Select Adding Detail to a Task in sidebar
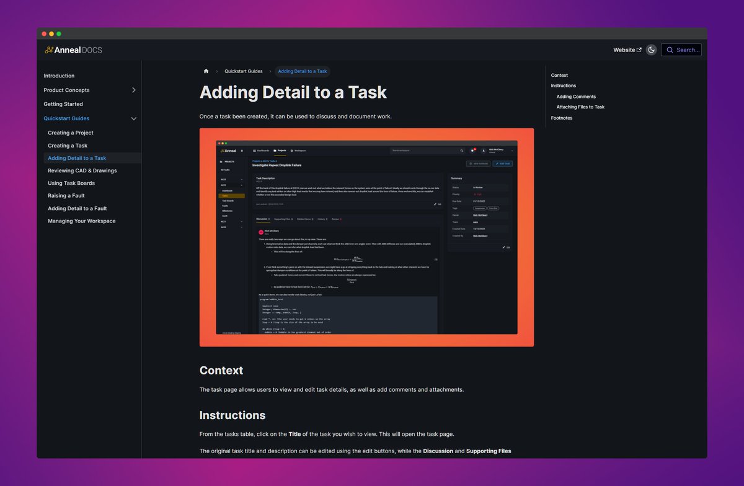Viewport: 744px width, 486px height. (77, 158)
